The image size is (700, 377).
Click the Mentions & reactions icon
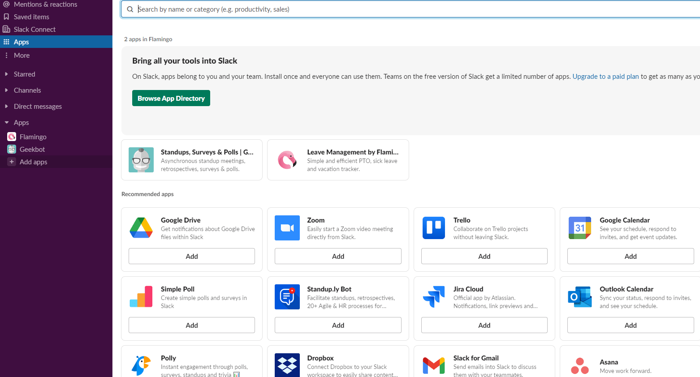pyautogui.click(x=6, y=4)
